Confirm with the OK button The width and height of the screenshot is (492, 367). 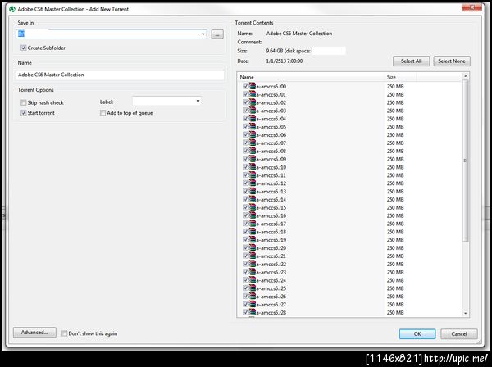pos(417,333)
